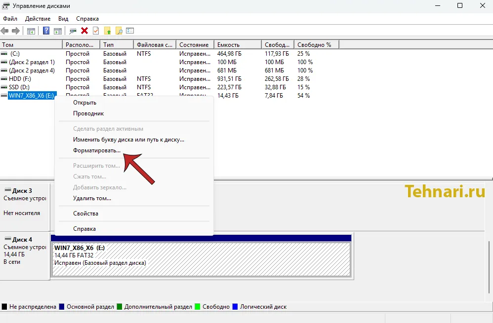Click the Disk Management title bar app icon
493x323 pixels.
5,5
